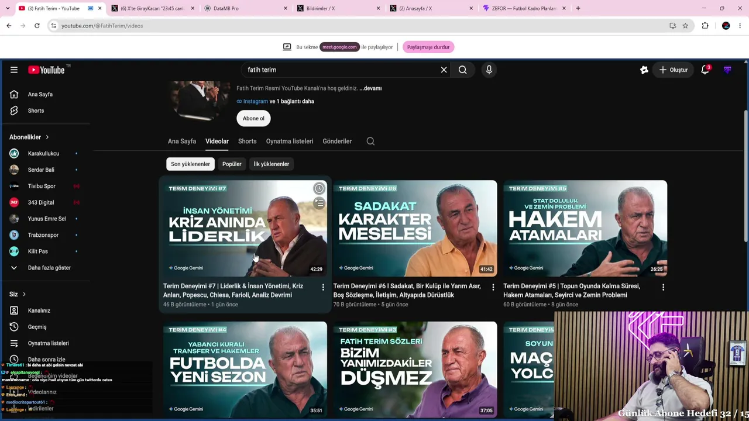Image resolution: width=749 pixels, height=421 pixels.
Task: Open the notifications bell
Action: coord(705,70)
